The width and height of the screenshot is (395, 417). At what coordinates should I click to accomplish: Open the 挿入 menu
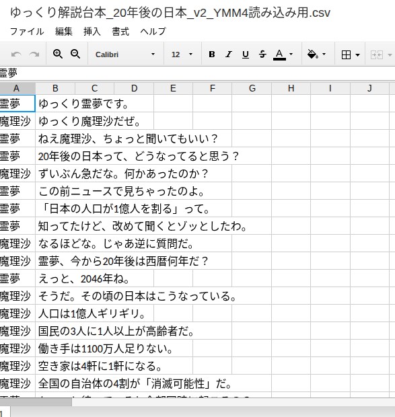pos(92,32)
